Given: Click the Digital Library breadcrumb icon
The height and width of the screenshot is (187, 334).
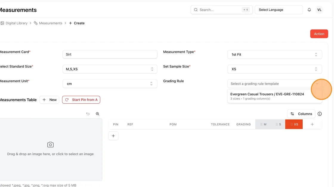Looking at the screenshot, I should point(2,23).
